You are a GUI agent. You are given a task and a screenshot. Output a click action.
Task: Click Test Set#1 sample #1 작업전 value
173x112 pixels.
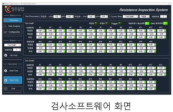click(40, 31)
